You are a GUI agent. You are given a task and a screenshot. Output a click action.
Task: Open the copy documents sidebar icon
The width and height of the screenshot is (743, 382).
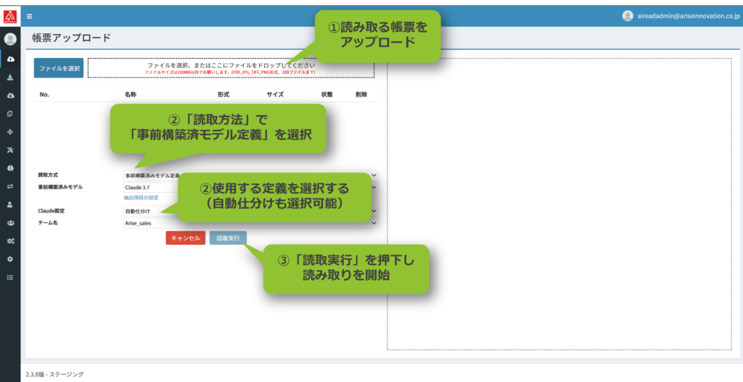click(x=10, y=114)
